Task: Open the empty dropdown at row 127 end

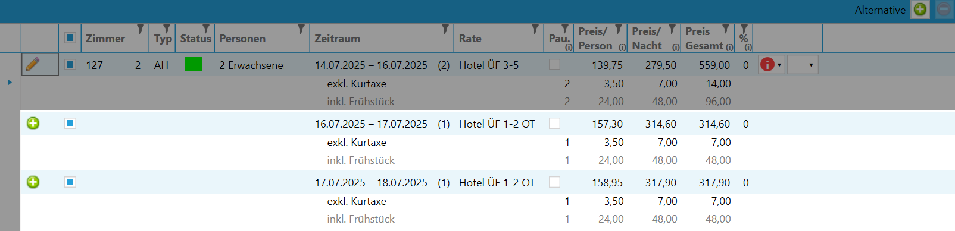Action: (x=803, y=65)
